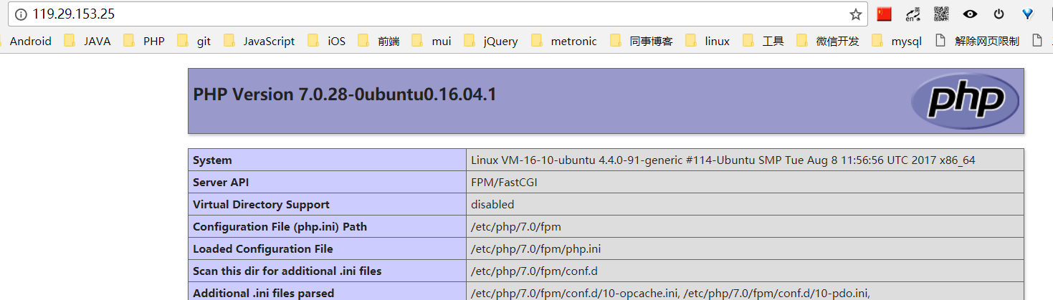Open the JAVA bookmark folder
Image resolution: width=1053 pixels, height=300 pixels.
87,41
